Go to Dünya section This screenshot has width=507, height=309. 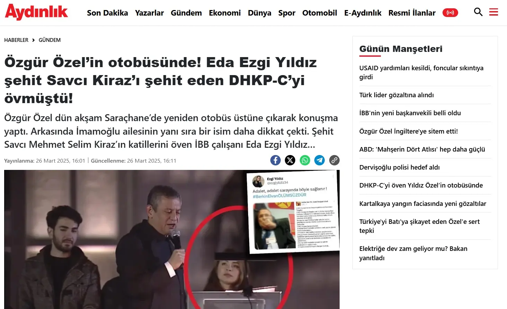pyautogui.click(x=260, y=13)
